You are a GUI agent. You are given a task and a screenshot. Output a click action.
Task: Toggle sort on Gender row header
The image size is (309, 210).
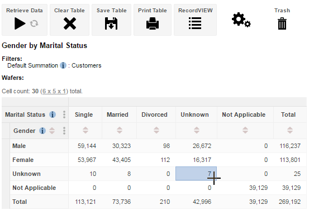[52, 131]
